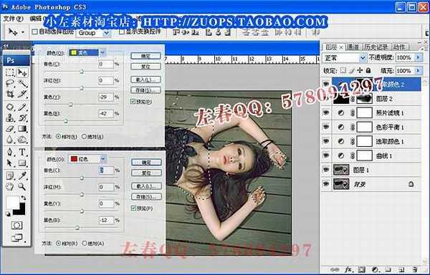The width and height of the screenshot is (430, 275).
Task: Open the fill 100% arrow
Action: (419, 71)
